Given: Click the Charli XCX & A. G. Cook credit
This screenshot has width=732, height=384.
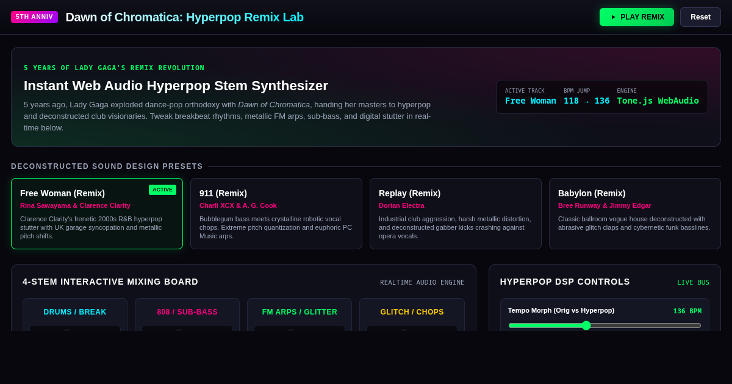Looking at the screenshot, I should [238, 205].
